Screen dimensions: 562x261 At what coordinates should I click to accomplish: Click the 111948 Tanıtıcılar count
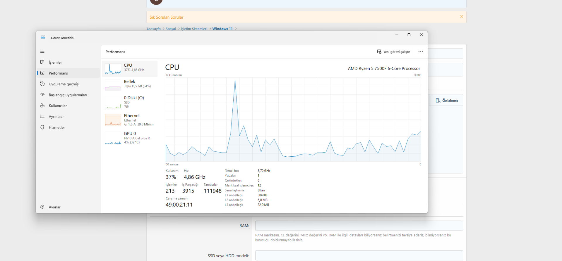click(213, 191)
